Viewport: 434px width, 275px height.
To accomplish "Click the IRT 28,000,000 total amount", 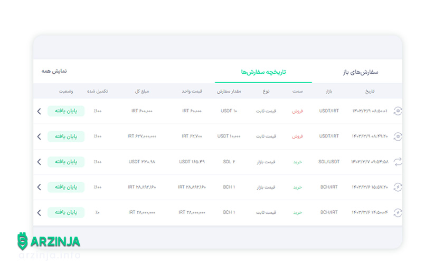I will pos(142,213).
